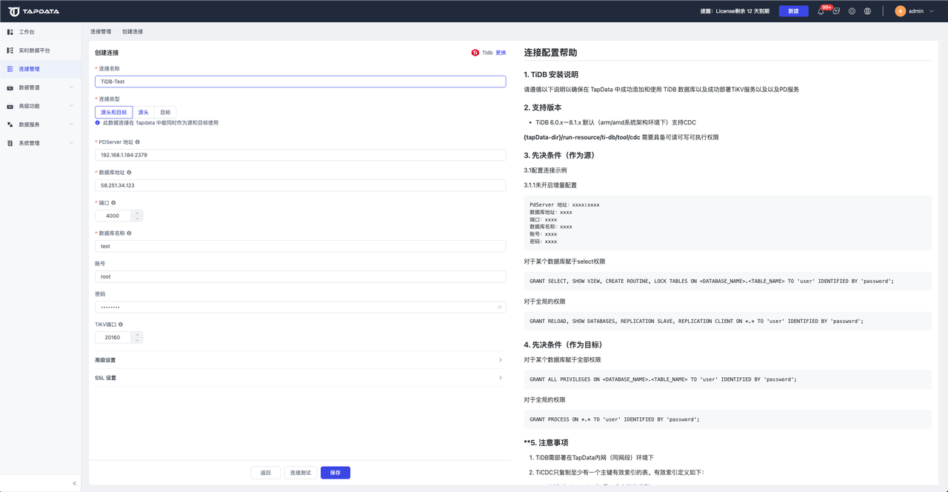
Task: Expand the 高级设置 section
Action: (x=299, y=360)
